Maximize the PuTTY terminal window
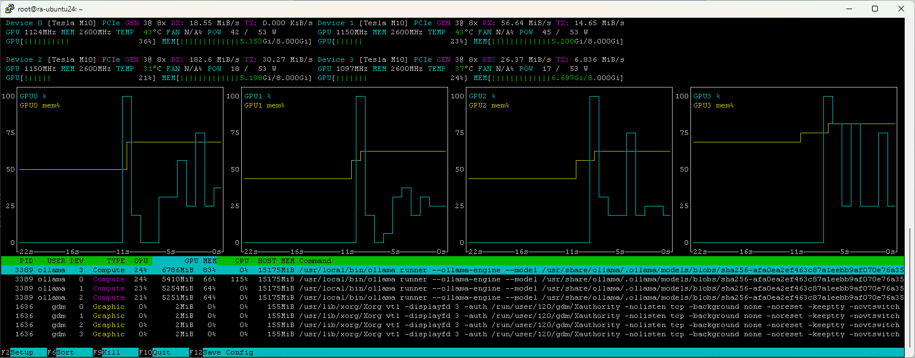Viewport: 915px width, 358px height. coord(875,9)
